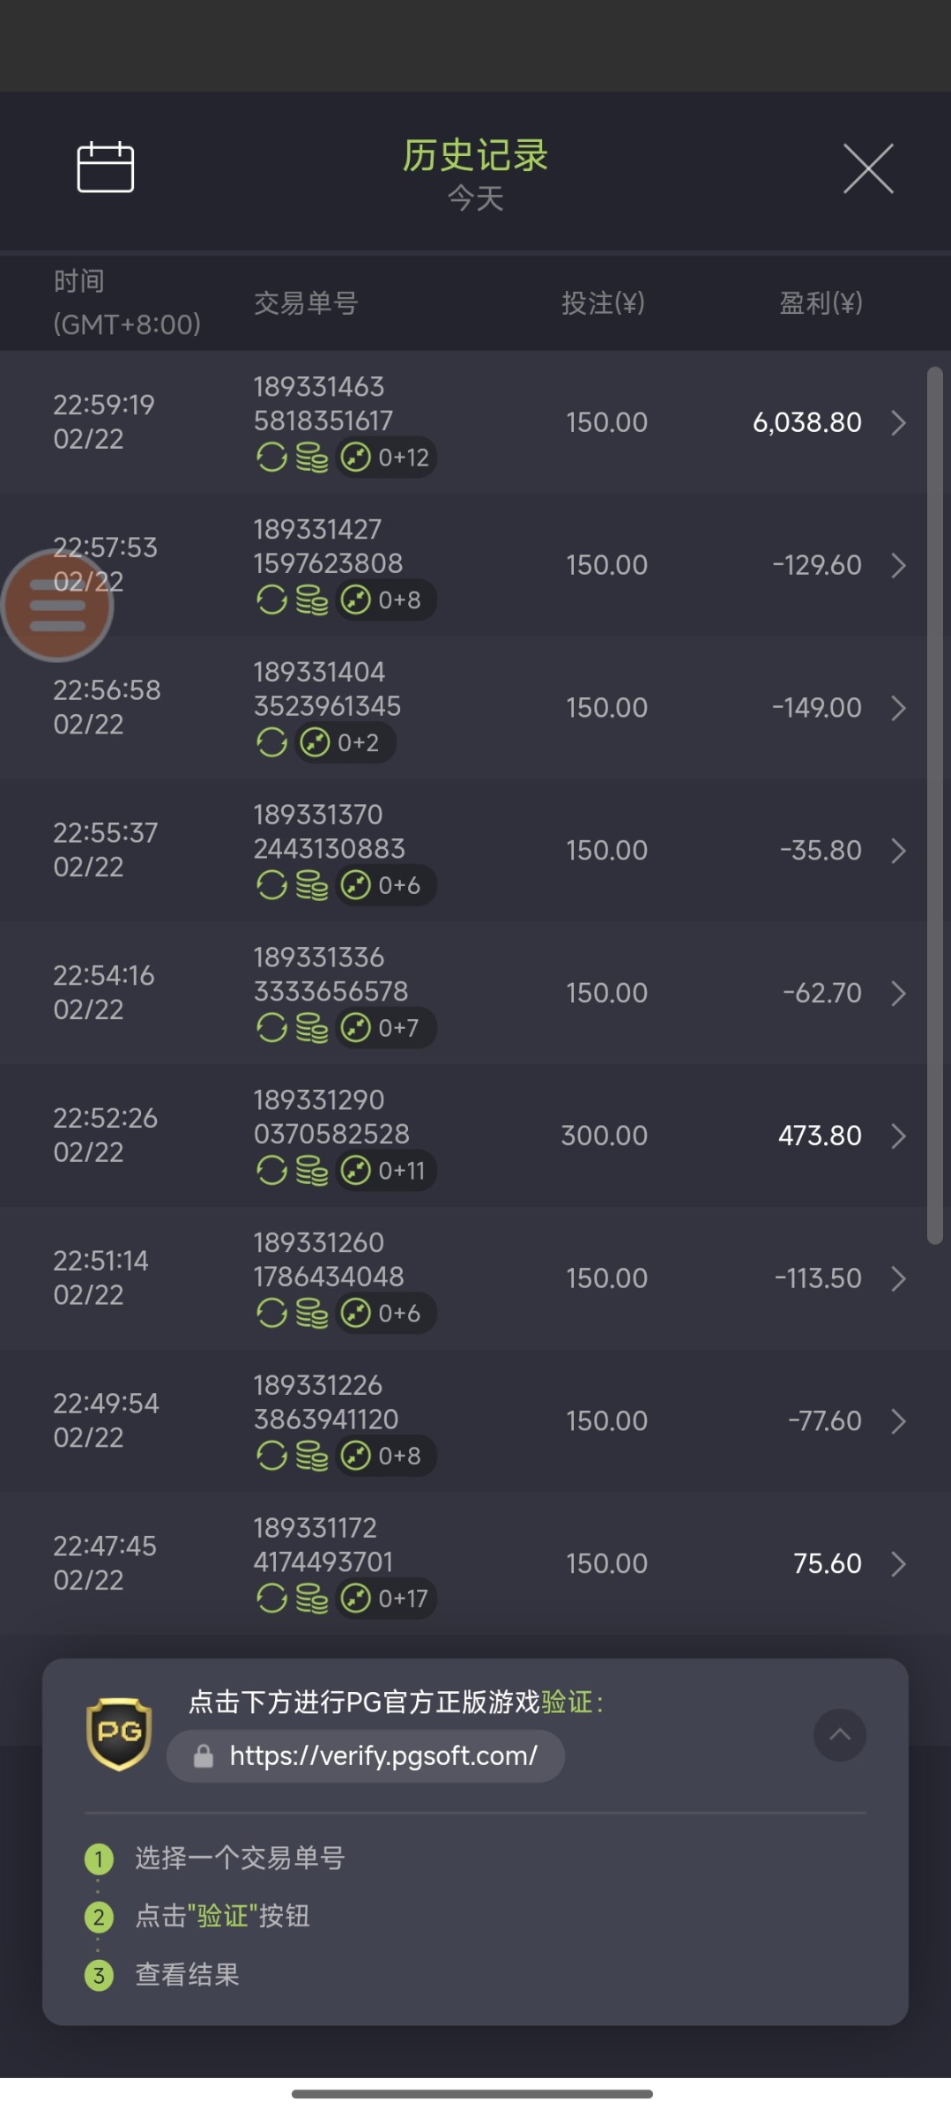Collapse the PG verification panel
This screenshot has width=951, height=2116.
tap(839, 1735)
